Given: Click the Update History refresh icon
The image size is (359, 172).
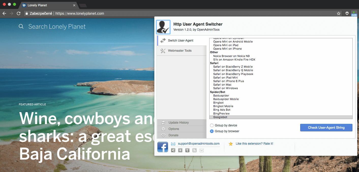Looking at the screenshot, I should [163, 123].
